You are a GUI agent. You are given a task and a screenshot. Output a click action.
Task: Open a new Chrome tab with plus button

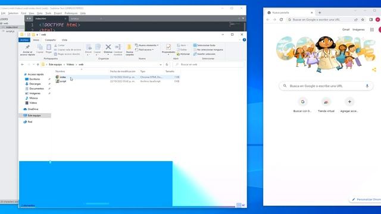click(x=320, y=12)
